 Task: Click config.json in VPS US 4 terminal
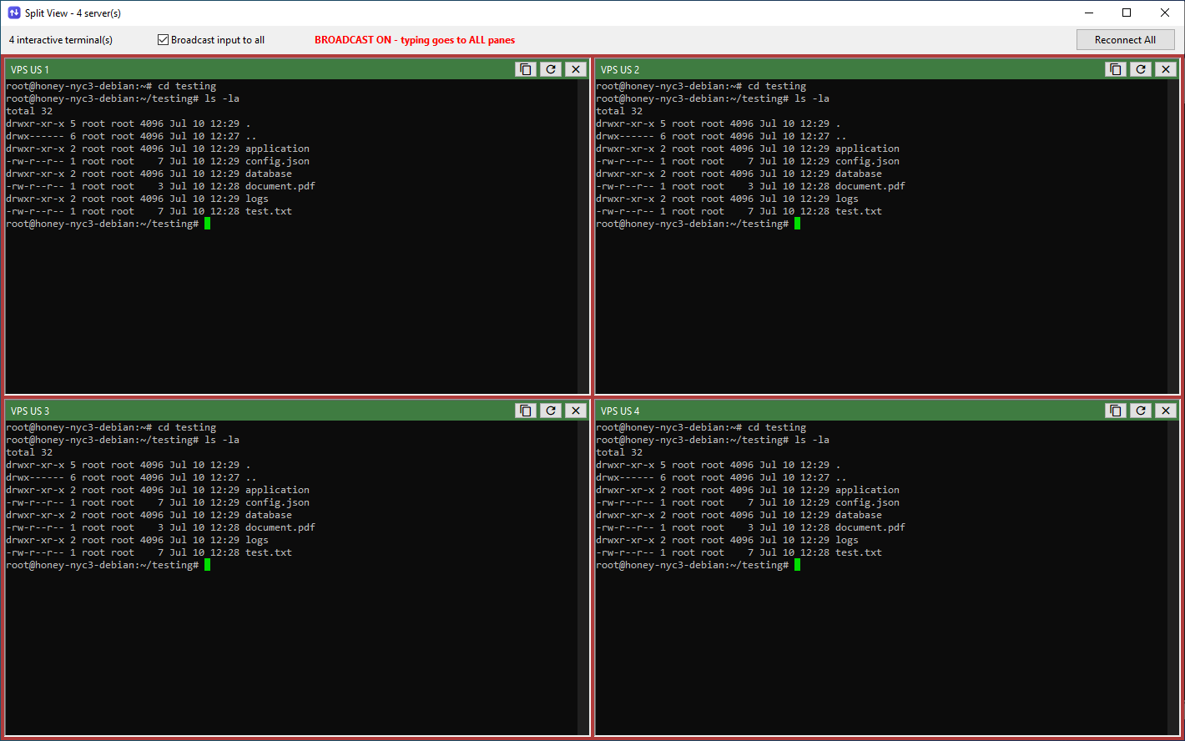867,502
